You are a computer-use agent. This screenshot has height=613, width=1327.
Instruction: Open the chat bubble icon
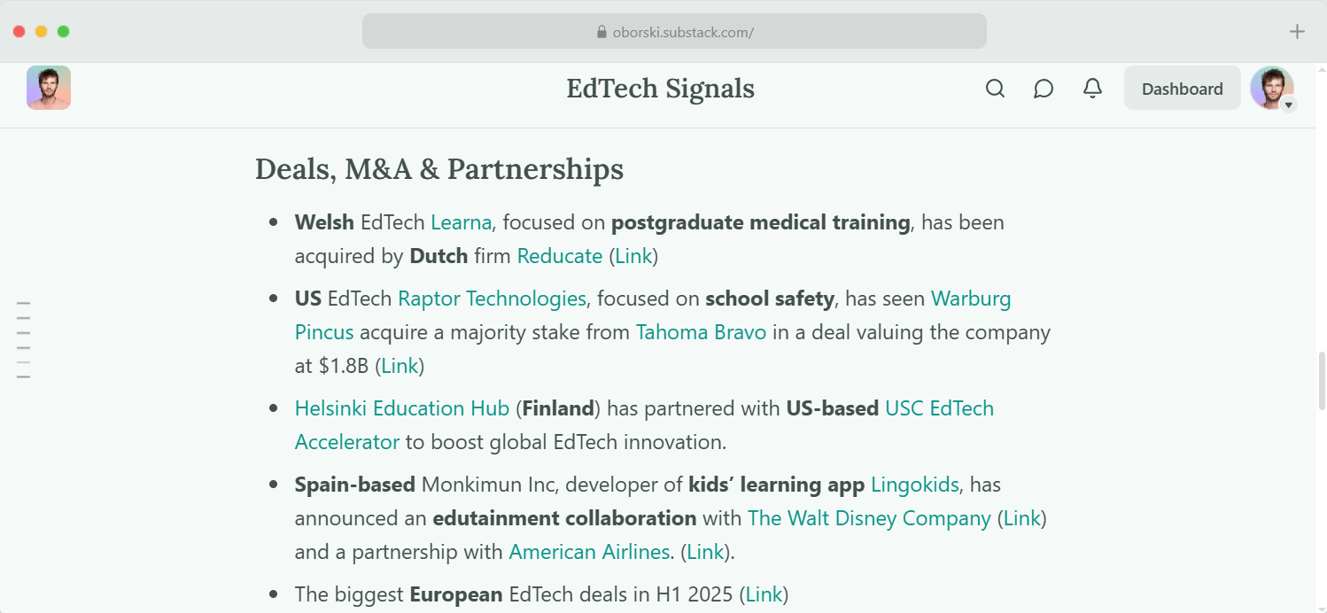click(x=1044, y=89)
